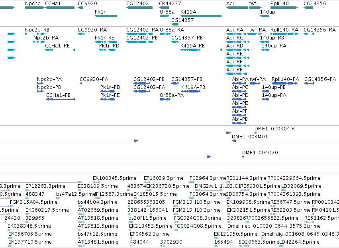Viewport: 339px width, 248px height.
Task: Select the Kif19A gene label
Action: (188, 12)
